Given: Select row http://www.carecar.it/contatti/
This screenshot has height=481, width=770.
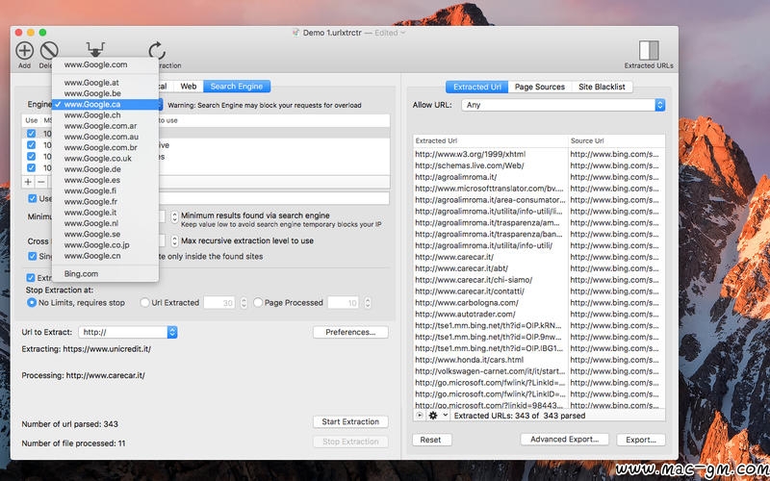Looking at the screenshot, I should coord(539,291).
